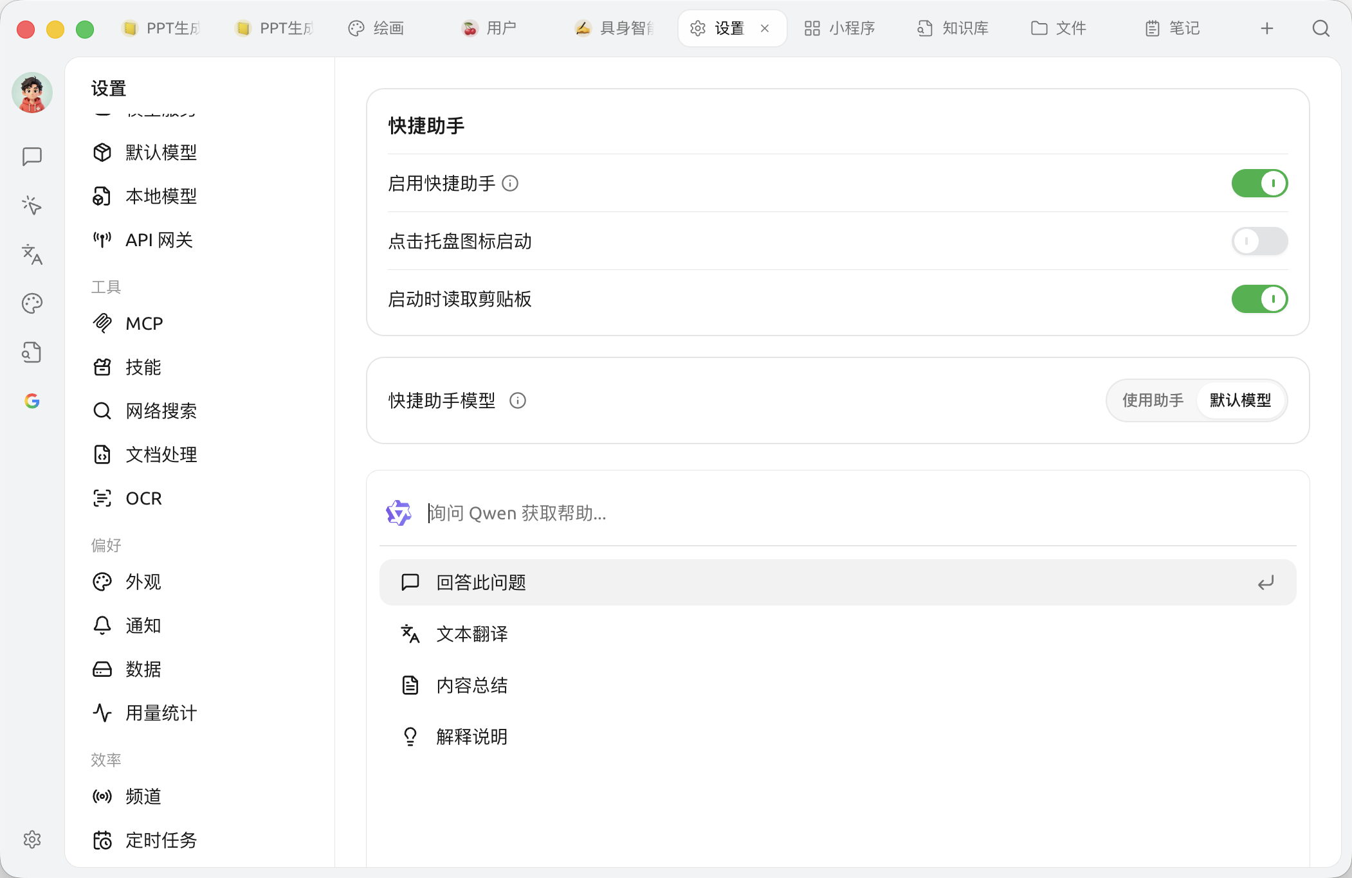Enable the 点击托盘图标启动 toggle

pos(1259,241)
